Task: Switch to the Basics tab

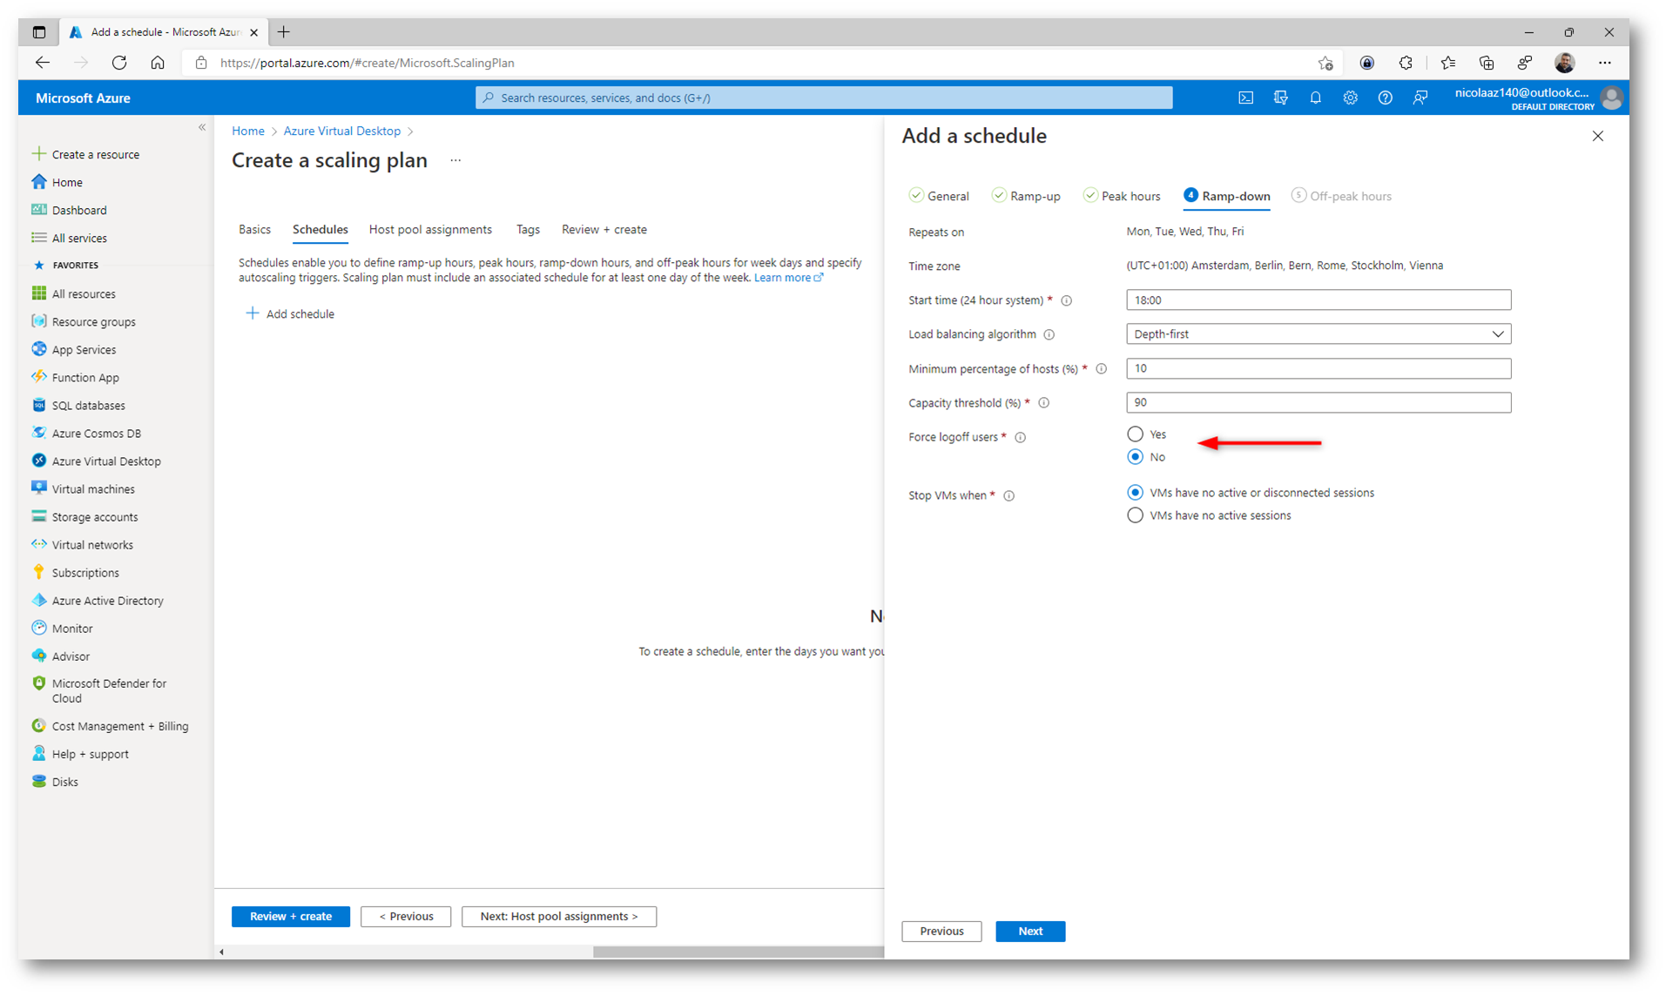Action: pos(254,229)
